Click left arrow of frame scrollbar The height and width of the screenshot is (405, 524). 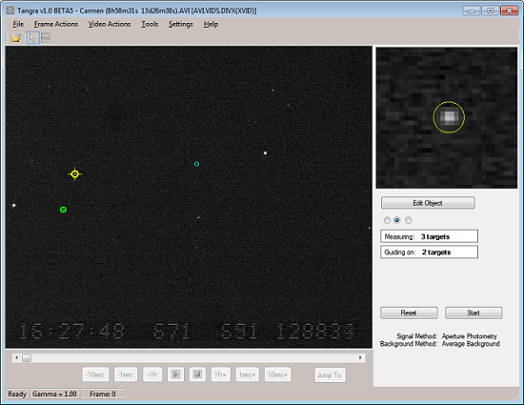16,357
